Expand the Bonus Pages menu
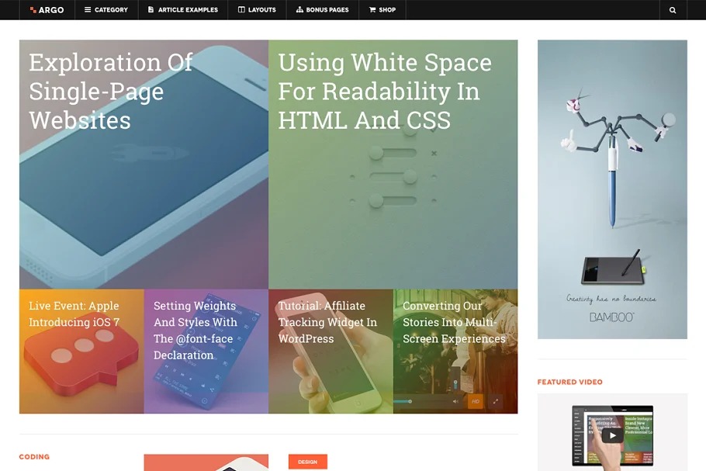This screenshot has width=706, height=471. tap(323, 10)
